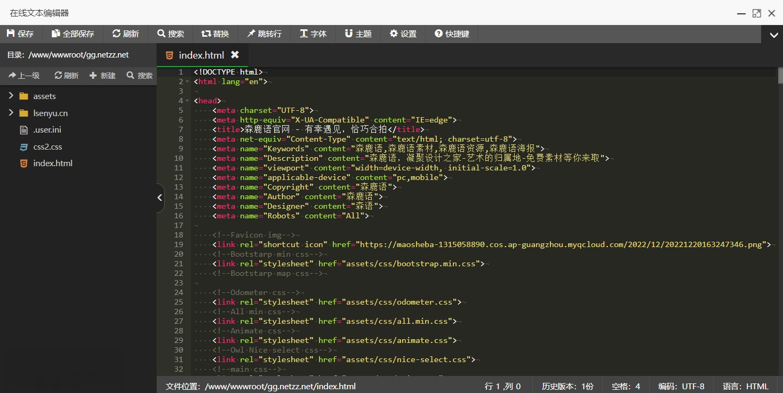Viewport: 783px width, 393px height.
Task: Open the Search (搜索) tool in toolbar
Action: 171,34
